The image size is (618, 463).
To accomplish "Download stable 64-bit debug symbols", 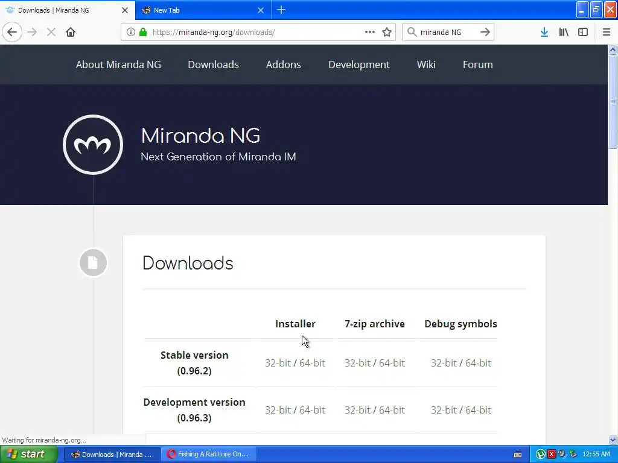I will (478, 362).
